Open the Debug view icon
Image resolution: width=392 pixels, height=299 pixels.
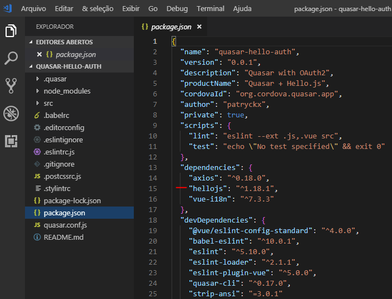pyautogui.click(x=11, y=114)
